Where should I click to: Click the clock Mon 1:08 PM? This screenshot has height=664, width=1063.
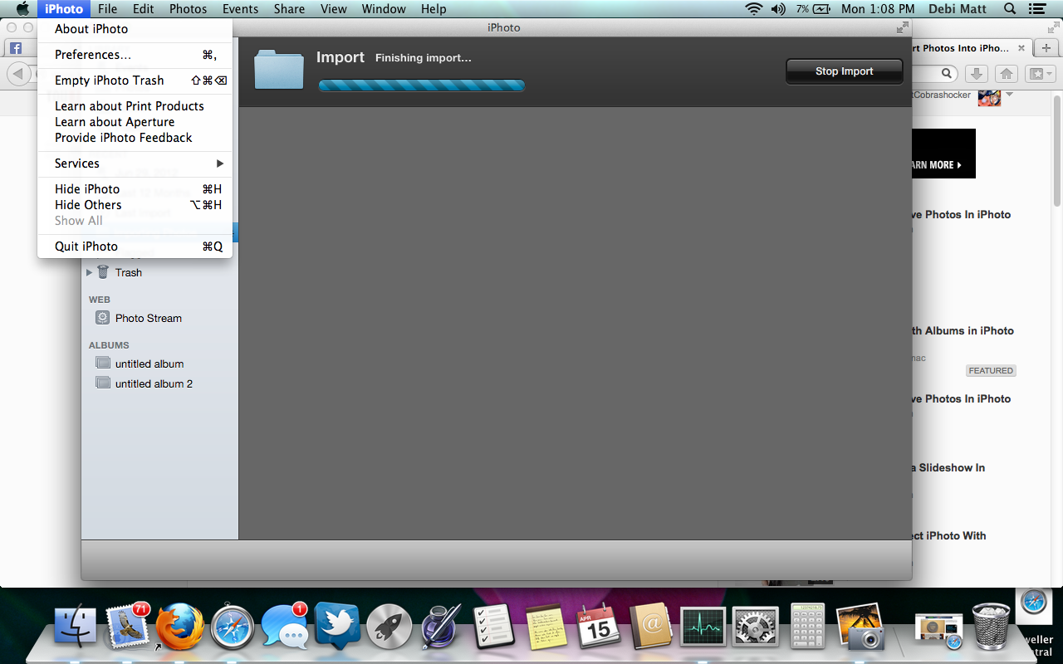(x=878, y=9)
